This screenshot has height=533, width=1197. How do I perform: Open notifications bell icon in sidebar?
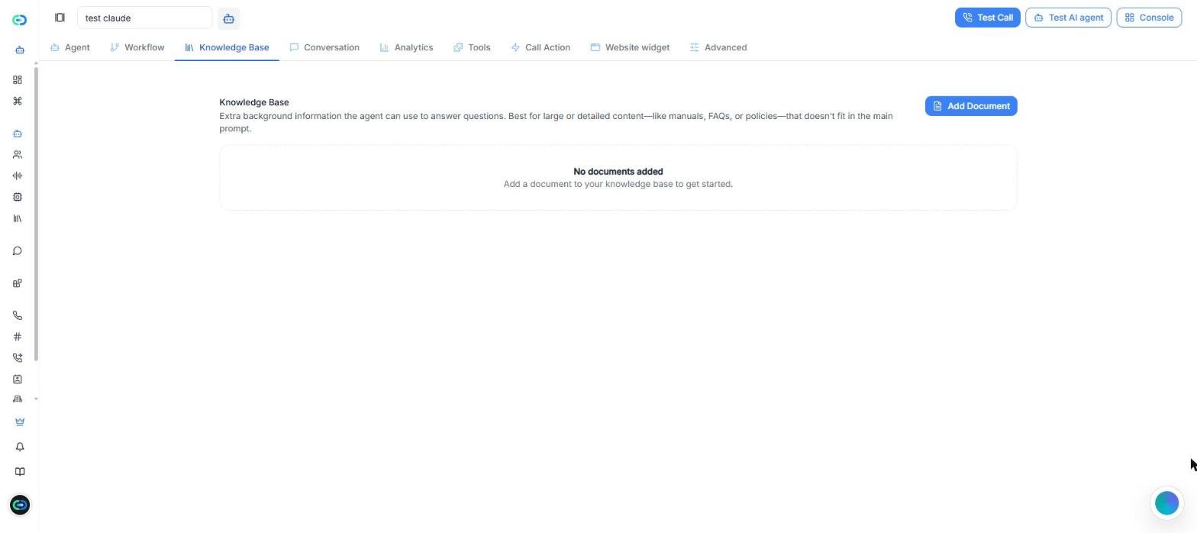(20, 447)
